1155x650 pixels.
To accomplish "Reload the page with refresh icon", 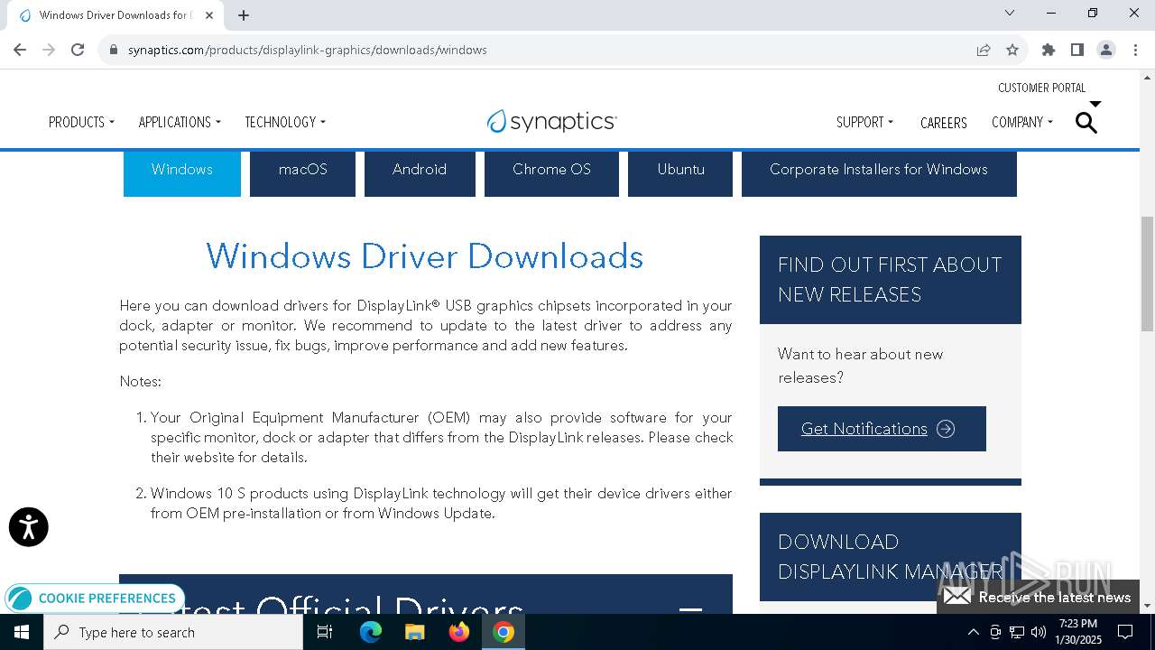I will (x=78, y=50).
